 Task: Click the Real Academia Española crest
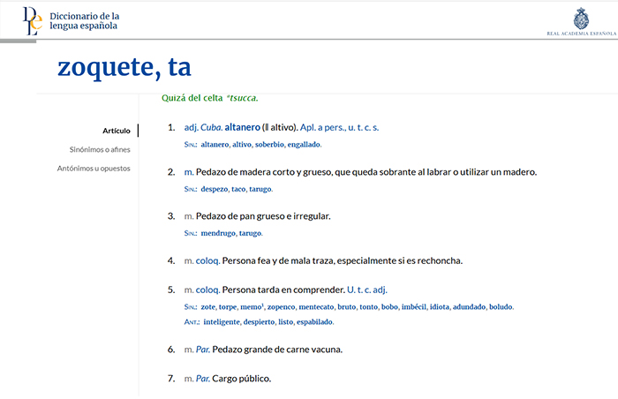[579, 19]
